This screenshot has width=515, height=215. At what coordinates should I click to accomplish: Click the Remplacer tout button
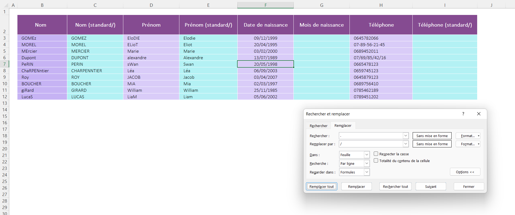pyautogui.click(x=321, y=186)
